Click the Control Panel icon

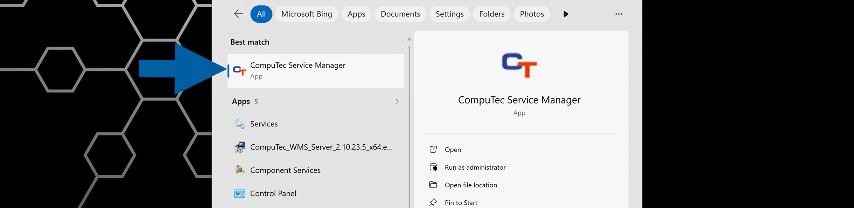pos(240,193)
